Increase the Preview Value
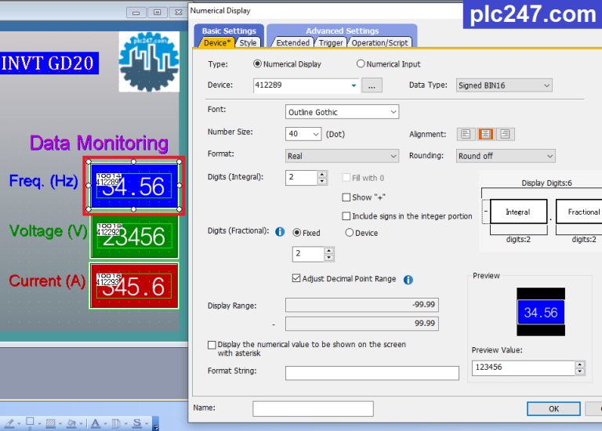This screenshot has width=602, height=431. pos(580,364)
